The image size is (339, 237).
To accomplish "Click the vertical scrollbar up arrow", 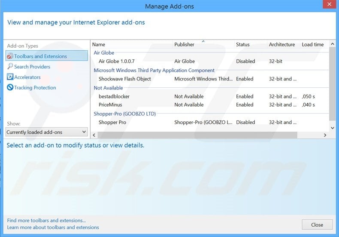I will point(332,44).
